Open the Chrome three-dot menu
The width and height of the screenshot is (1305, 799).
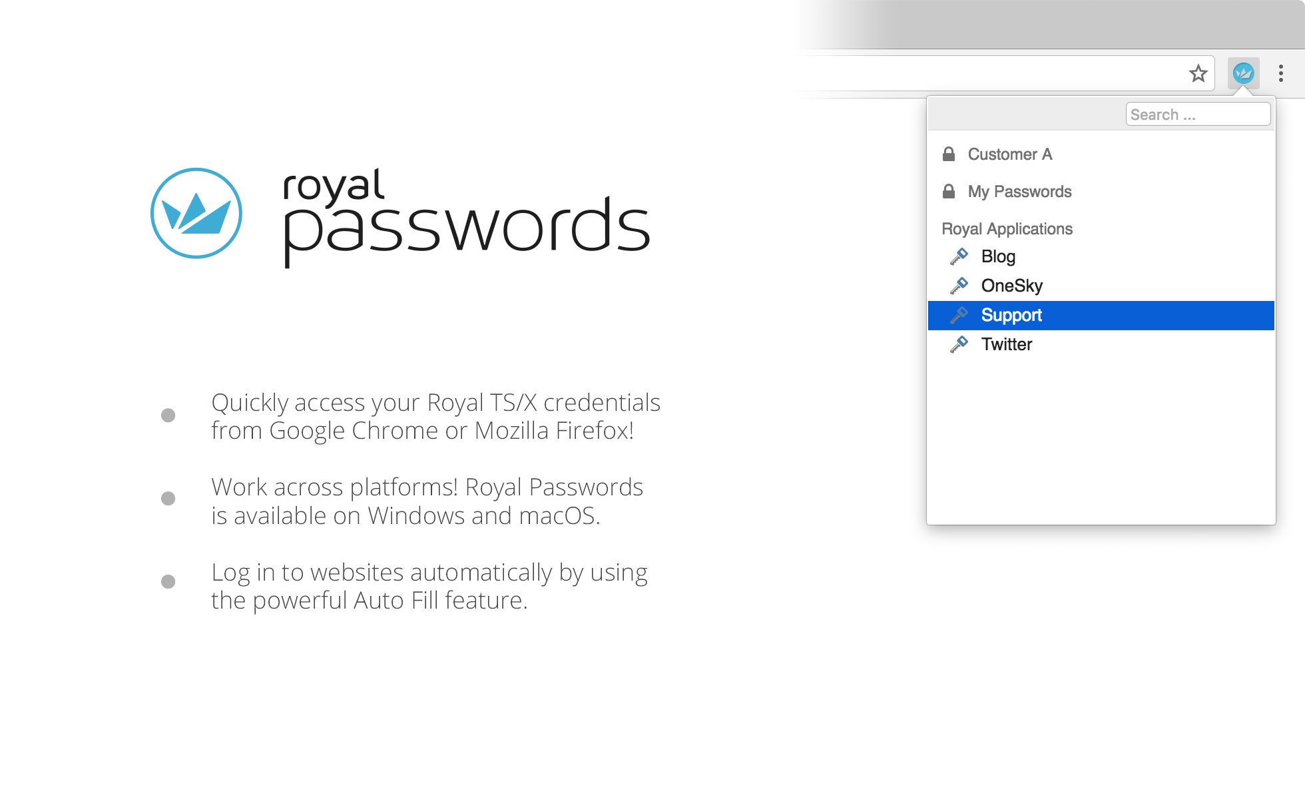tap(1280, 73)
